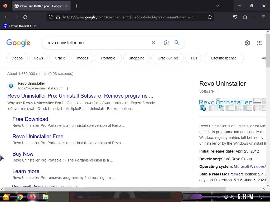Image resolution: width=270 pixels, height=202 pixels.
Task: Open the Buy Now sitelink
Action: click(x=23, y=154)
